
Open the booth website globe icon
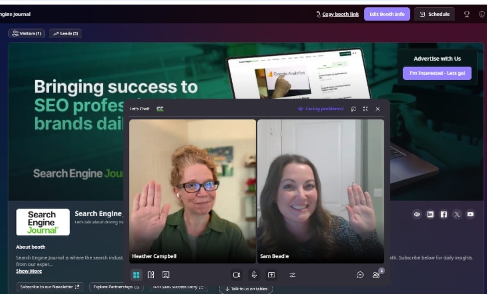coord(417,214)
